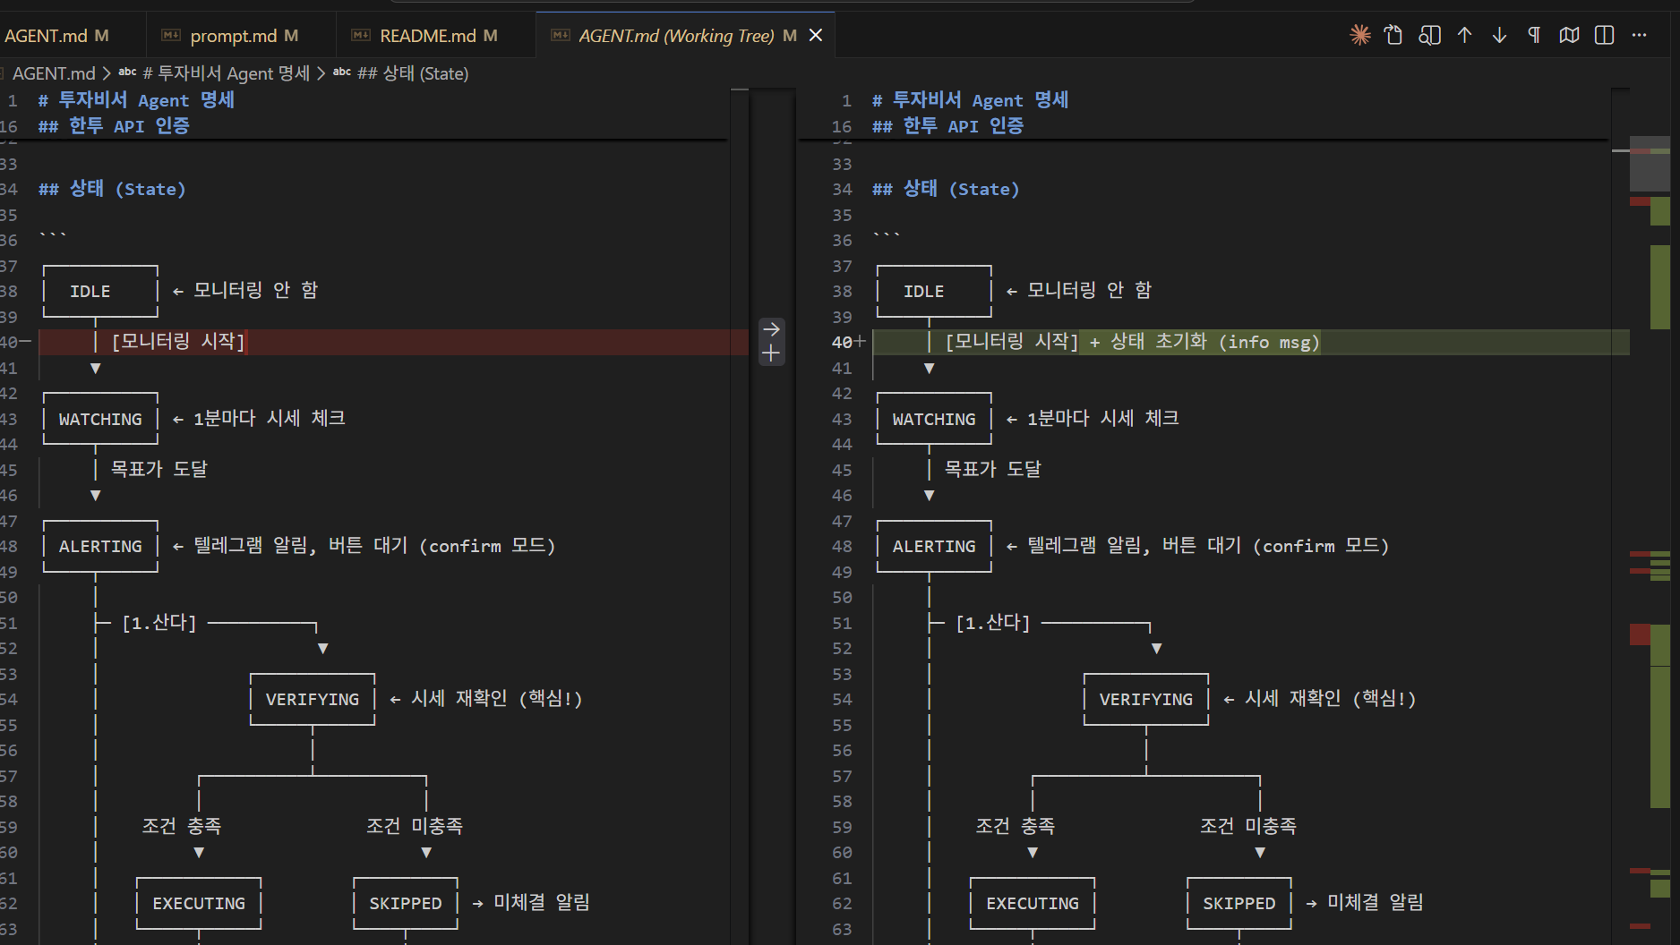Click '← 모니터링 안 함' text in the modified pane

point(1079,291)
